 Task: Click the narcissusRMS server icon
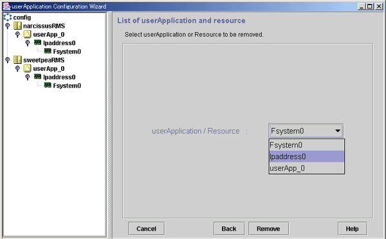pyautogui.click(x=17, y=26)
